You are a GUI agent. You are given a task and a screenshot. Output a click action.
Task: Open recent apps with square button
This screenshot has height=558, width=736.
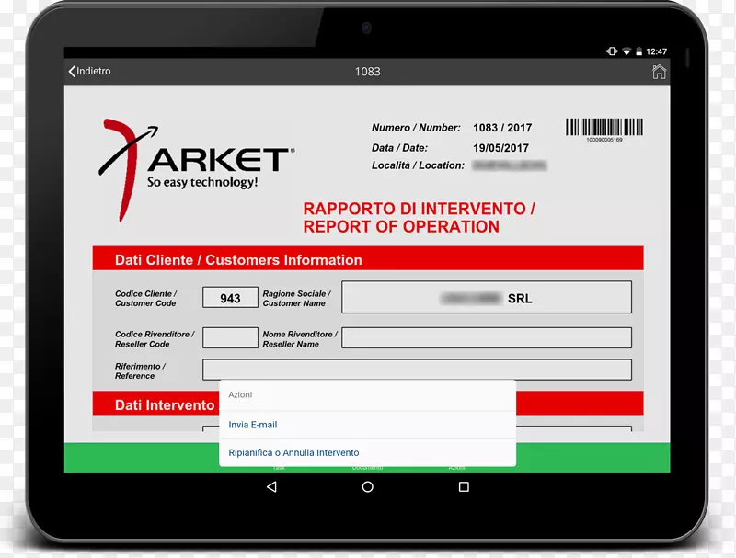click(464, 487)
